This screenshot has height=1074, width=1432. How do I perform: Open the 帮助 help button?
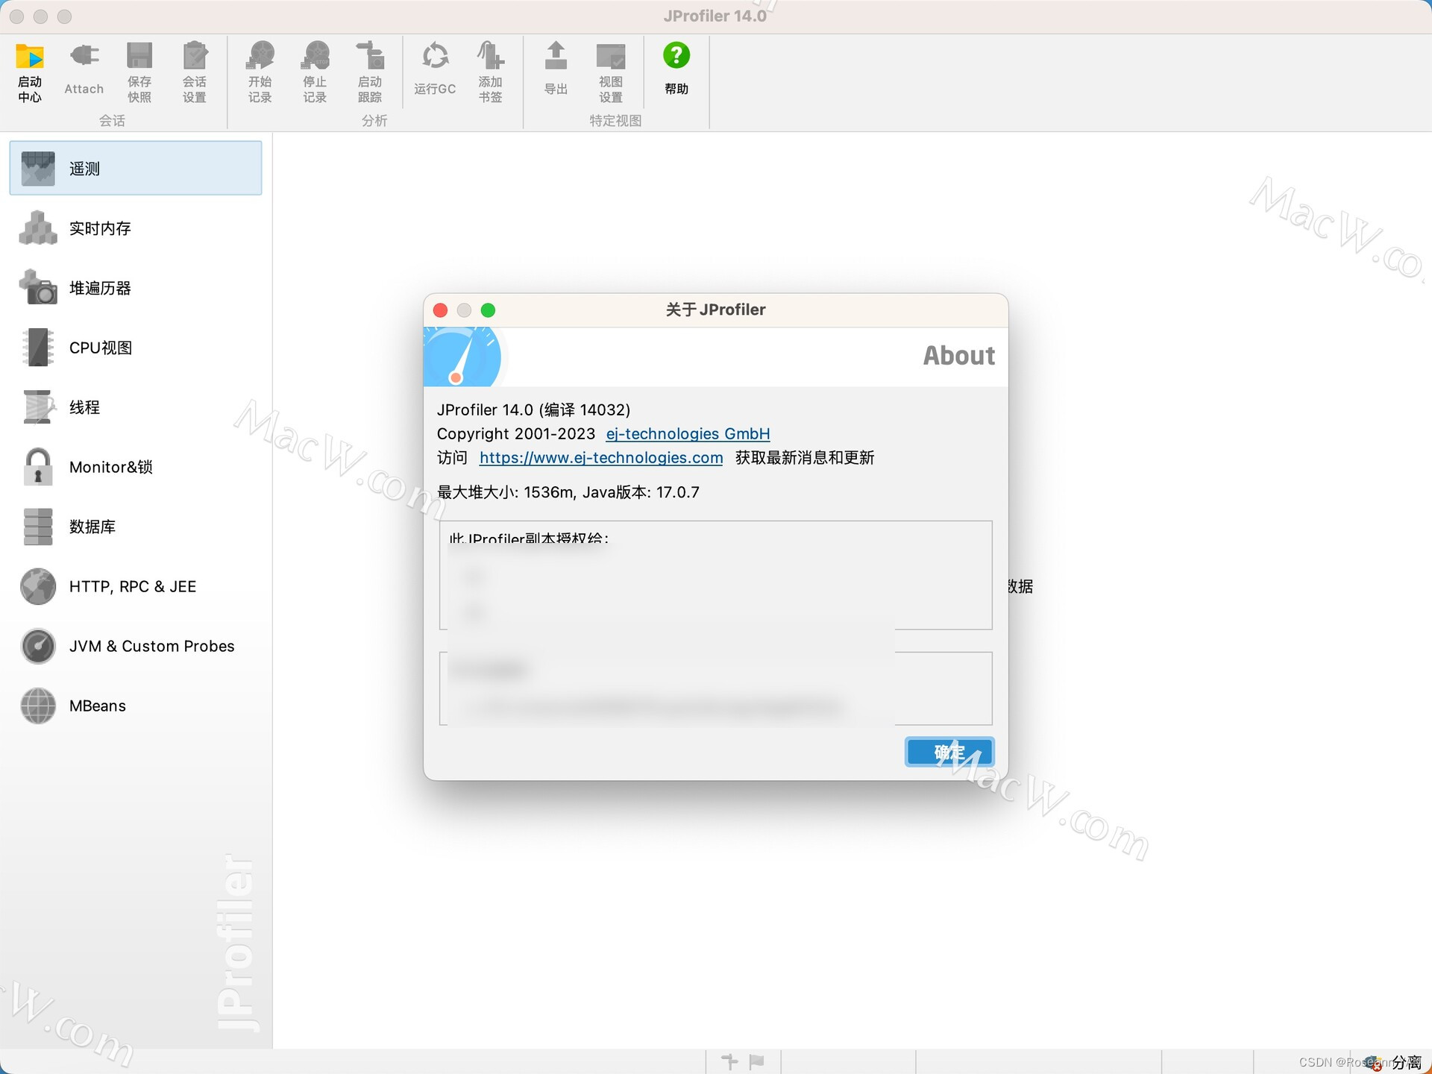click(676, 70)
